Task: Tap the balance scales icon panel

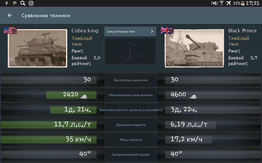Action: (130, 51)
